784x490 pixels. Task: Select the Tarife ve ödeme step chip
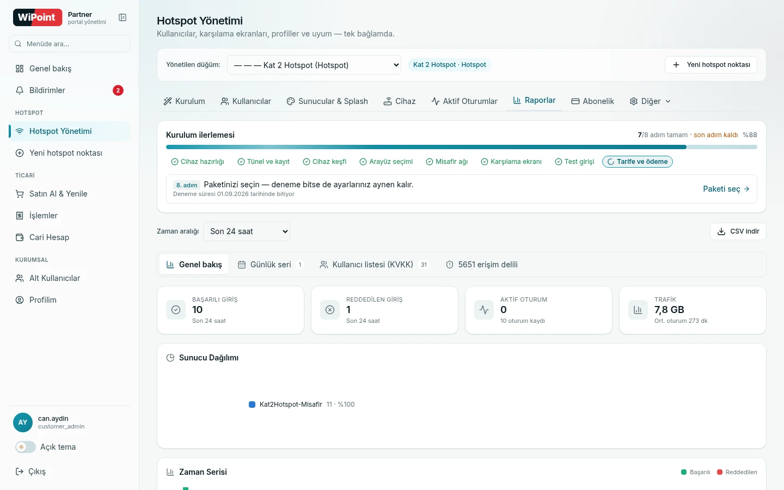638,162
